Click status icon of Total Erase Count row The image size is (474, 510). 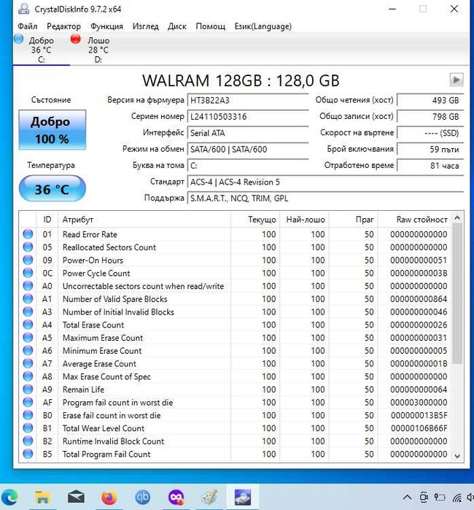click(28, 325)
